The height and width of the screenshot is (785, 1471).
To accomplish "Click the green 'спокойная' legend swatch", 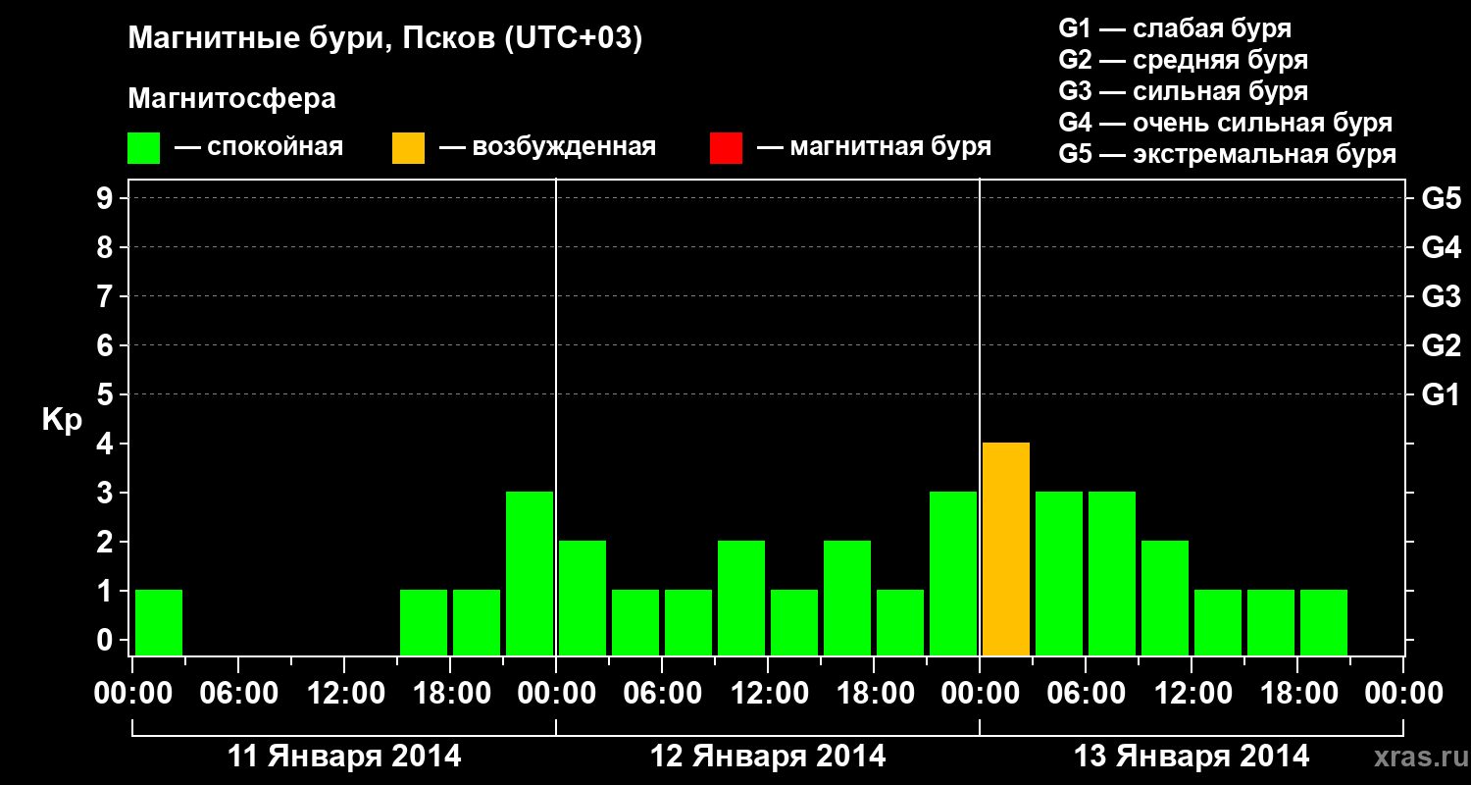I will 143,148.
